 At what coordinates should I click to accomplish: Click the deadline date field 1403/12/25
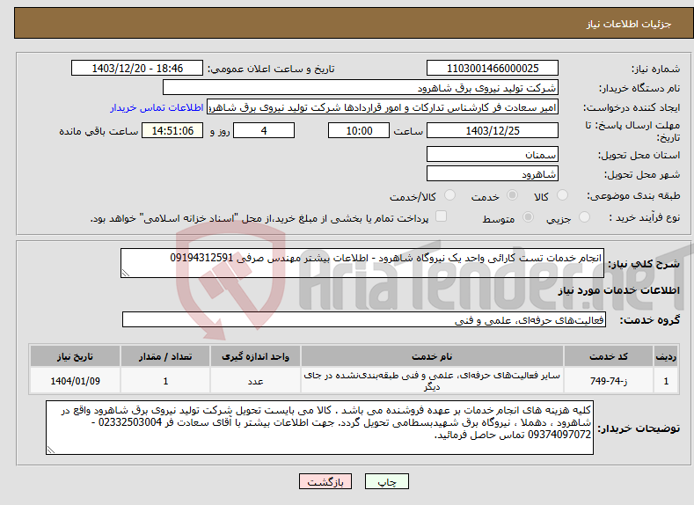click(x=493, y=130)
